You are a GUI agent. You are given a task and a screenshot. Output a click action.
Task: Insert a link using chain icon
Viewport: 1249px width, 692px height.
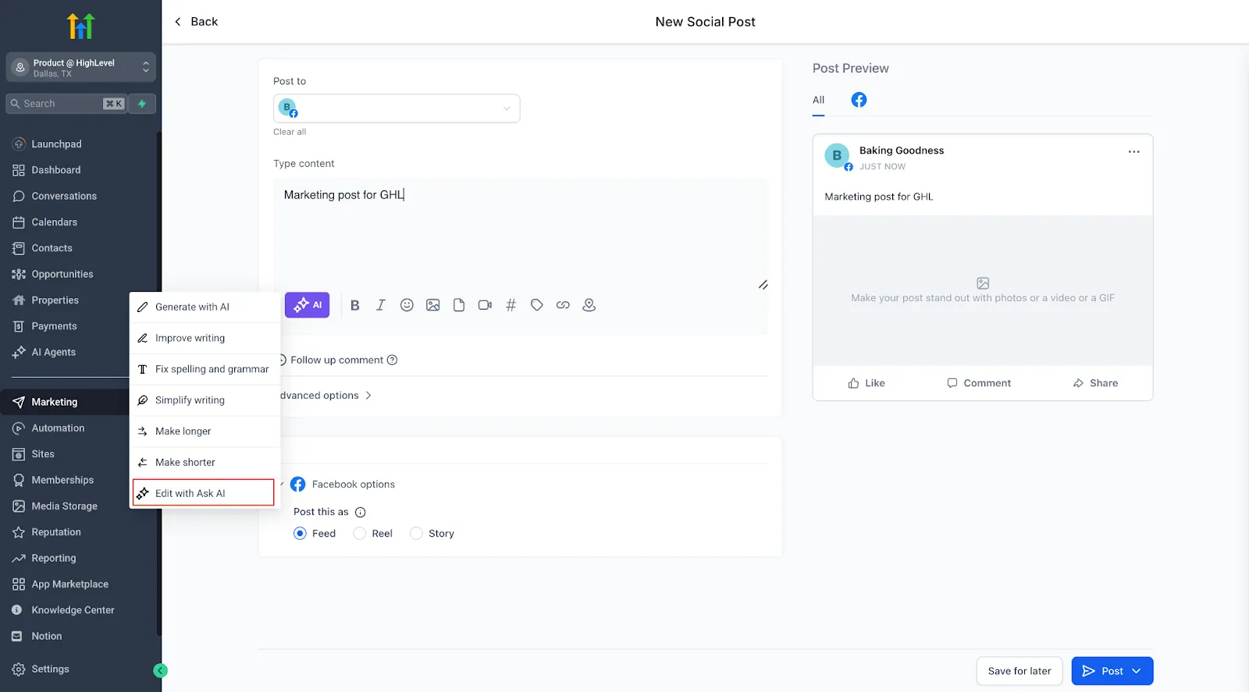[563, 305]
